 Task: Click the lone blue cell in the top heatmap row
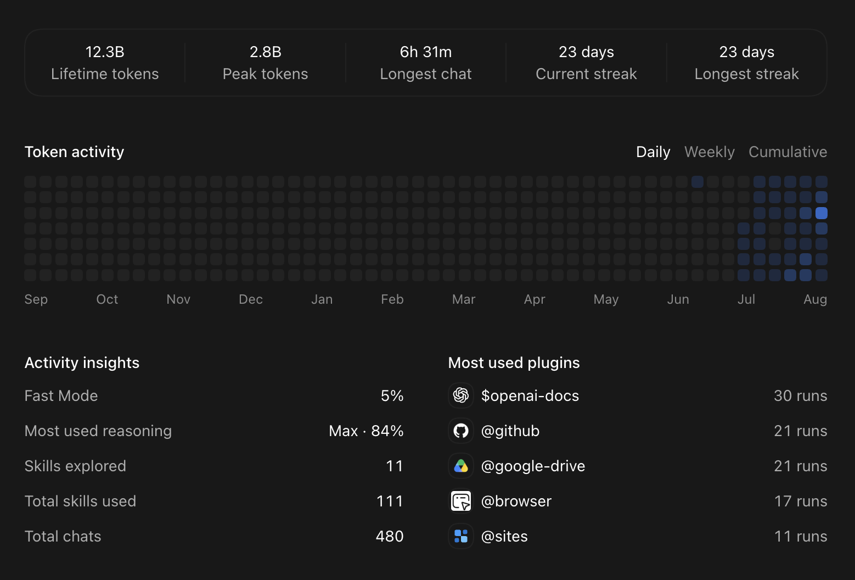coord(697,182)
